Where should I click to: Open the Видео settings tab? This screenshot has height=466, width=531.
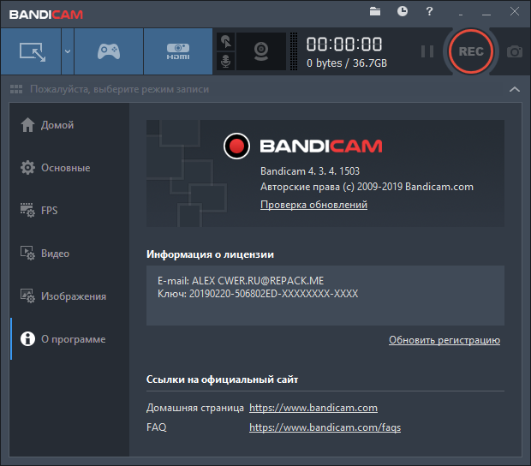[x=55, y=254]
